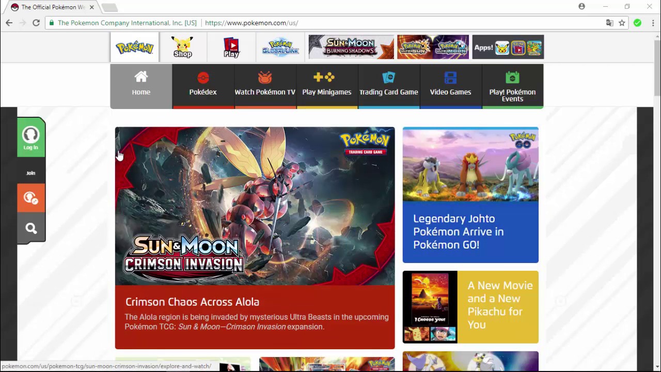Reload the Pokémon page
661x372 pixels.
(x=36, y=23)
